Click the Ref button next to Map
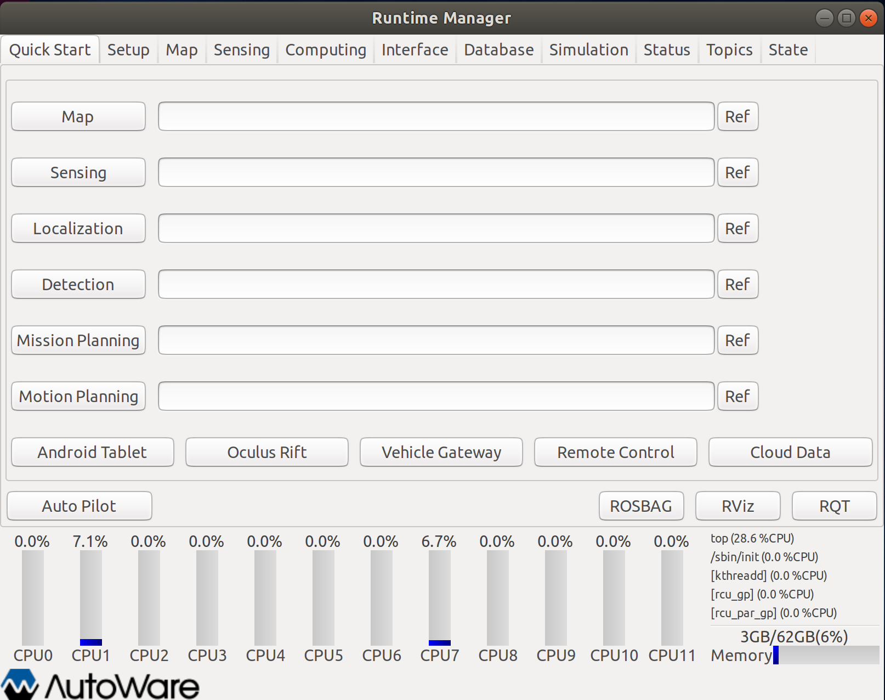Image resolution: width=885 pixels, height=700 pixels. click(x=738, y=116)
